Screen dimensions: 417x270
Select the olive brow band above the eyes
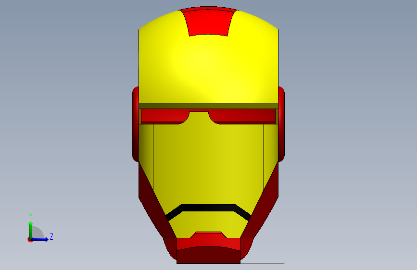(x=209, y=106)
